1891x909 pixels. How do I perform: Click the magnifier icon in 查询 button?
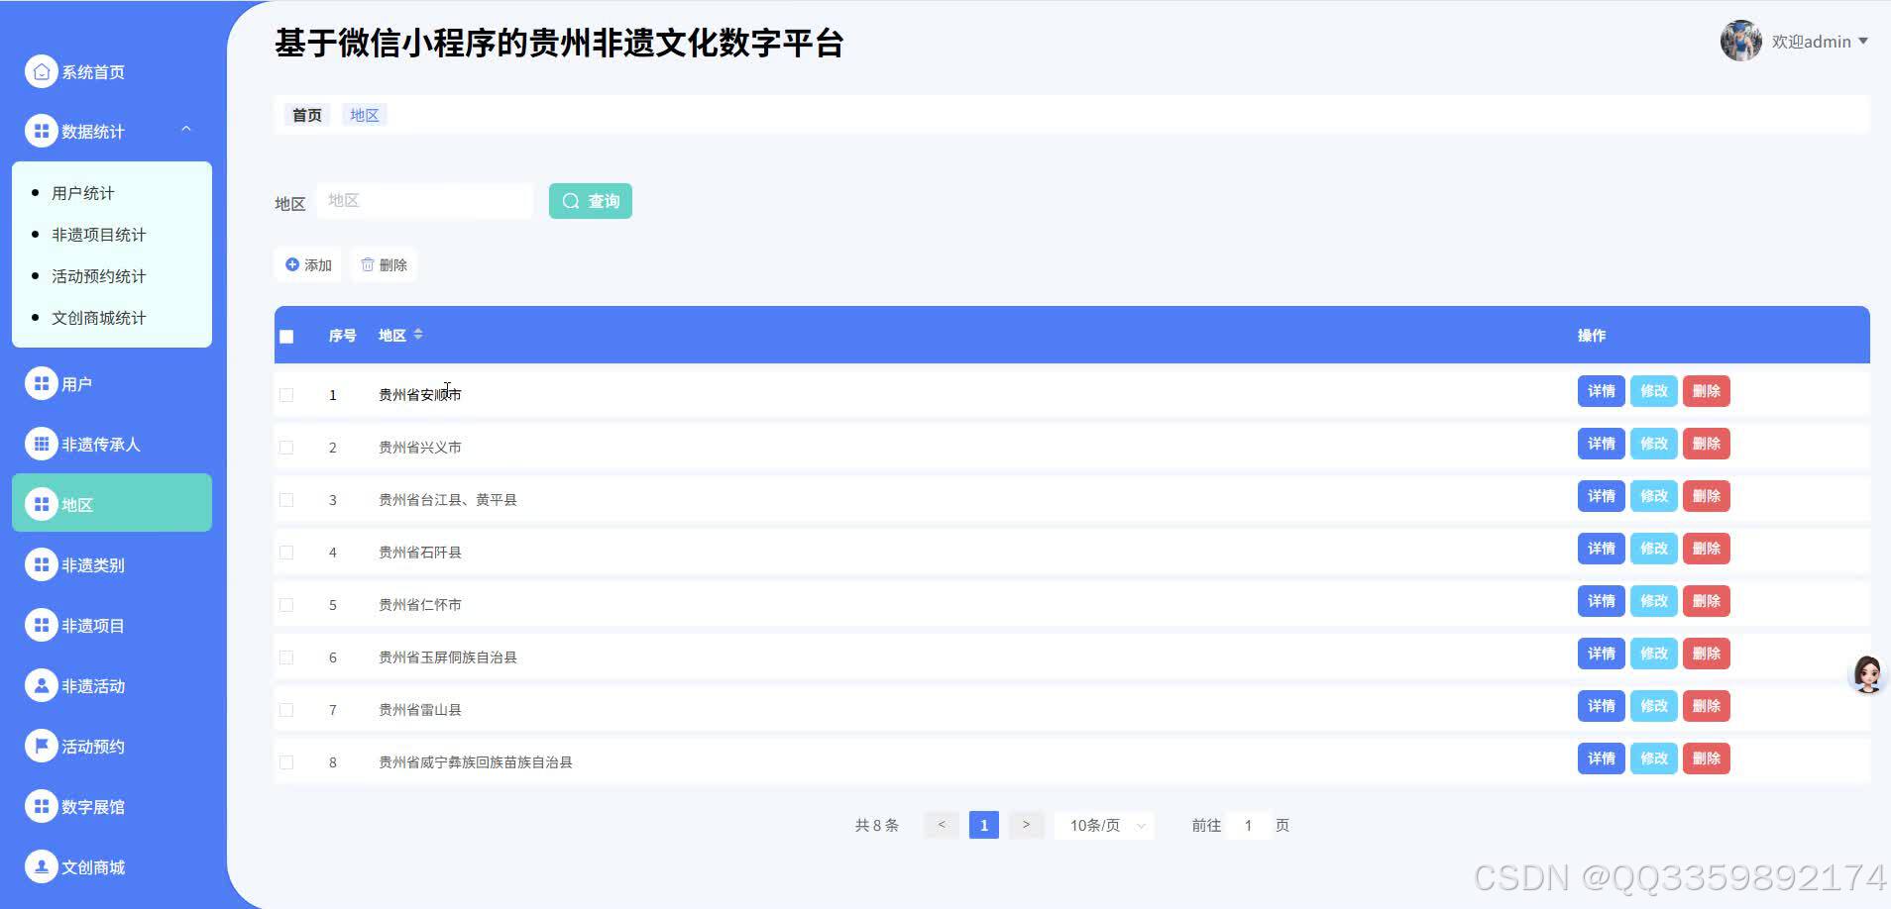click(x=571, y=201)
